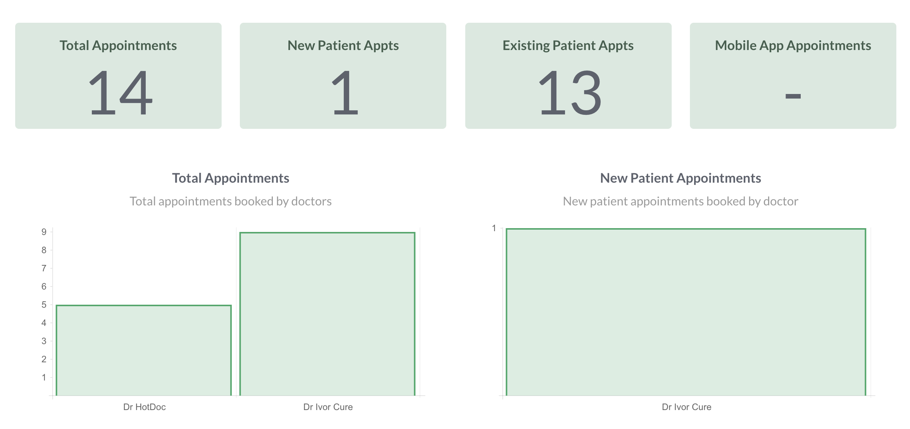
Task: Click the 5 tick label on the y-axis
Action: point(44,305)
